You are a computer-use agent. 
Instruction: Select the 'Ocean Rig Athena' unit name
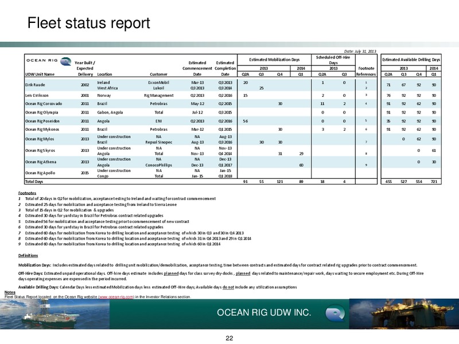click(x=41, y=162)
